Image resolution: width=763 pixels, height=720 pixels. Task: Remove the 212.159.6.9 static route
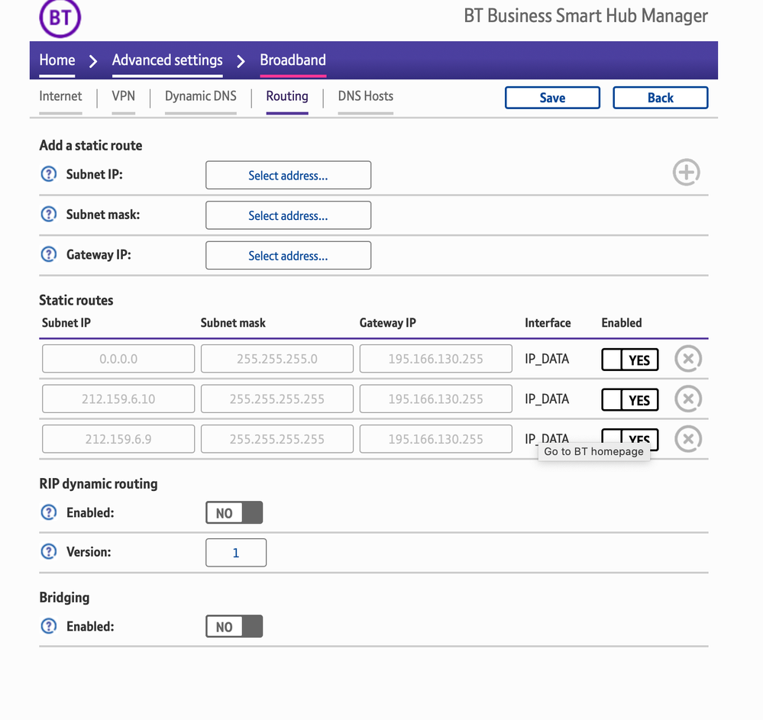click(687, 439)
